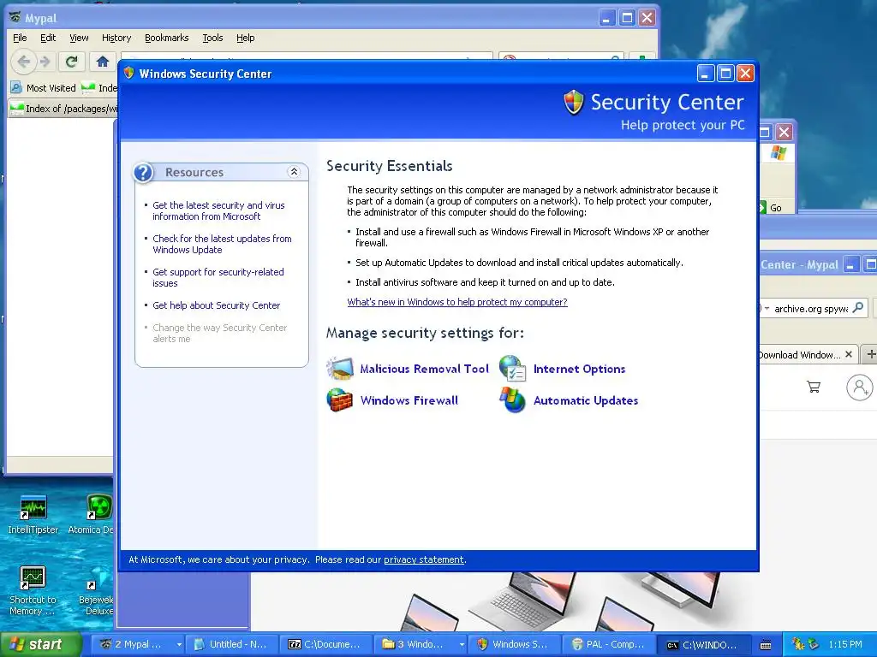Open Atomica Deluxe desktop shortcut
This screenshot has width=877, height=657.
point(91,514)
